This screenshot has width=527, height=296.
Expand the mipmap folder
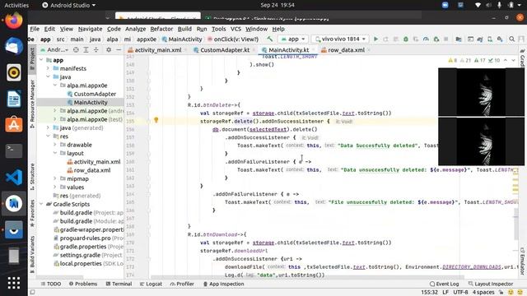click(55, 178)
